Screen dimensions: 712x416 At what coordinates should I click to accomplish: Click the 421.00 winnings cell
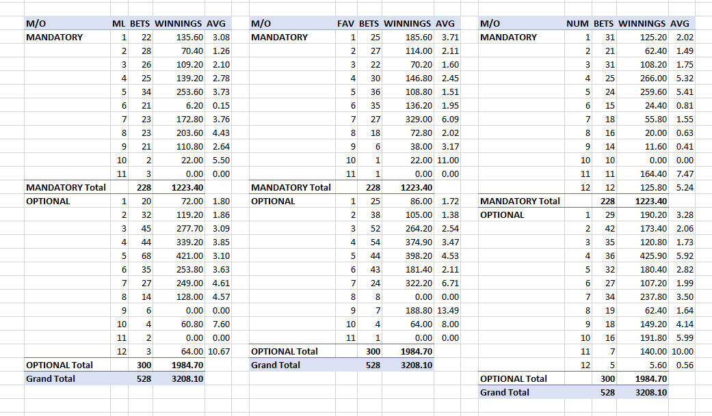[x=189, y=255]
